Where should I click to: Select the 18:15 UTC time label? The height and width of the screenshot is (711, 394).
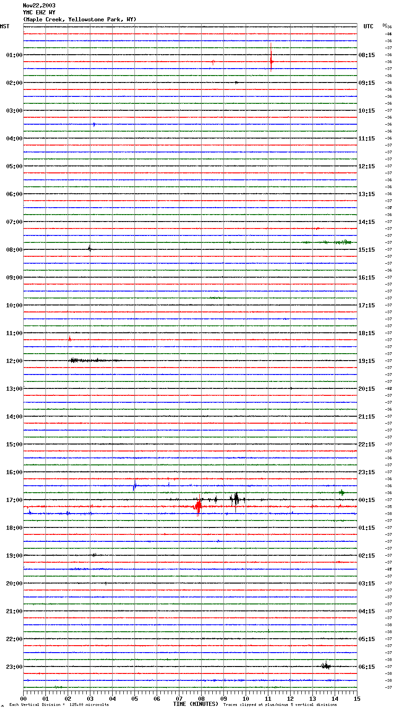[367, 333]
